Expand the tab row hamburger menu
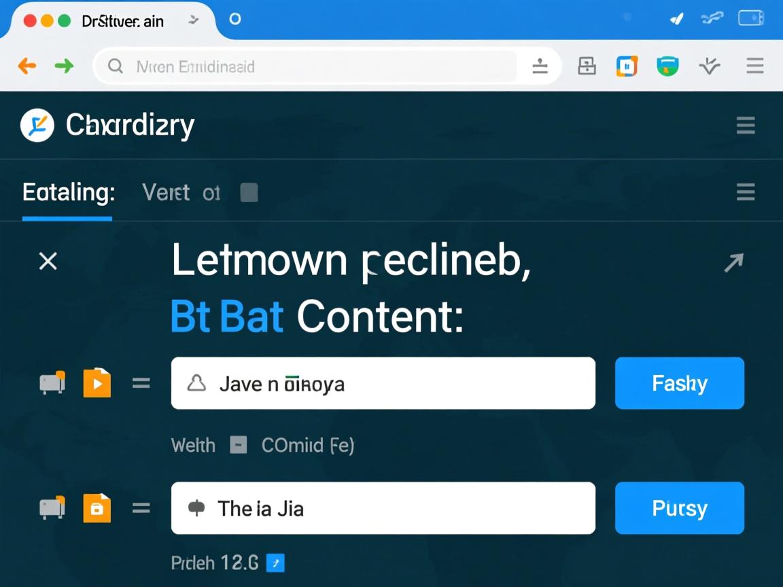 746,193
